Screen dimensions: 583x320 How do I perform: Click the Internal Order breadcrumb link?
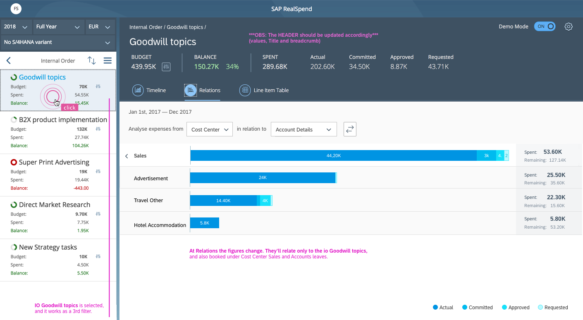point(146,27)
